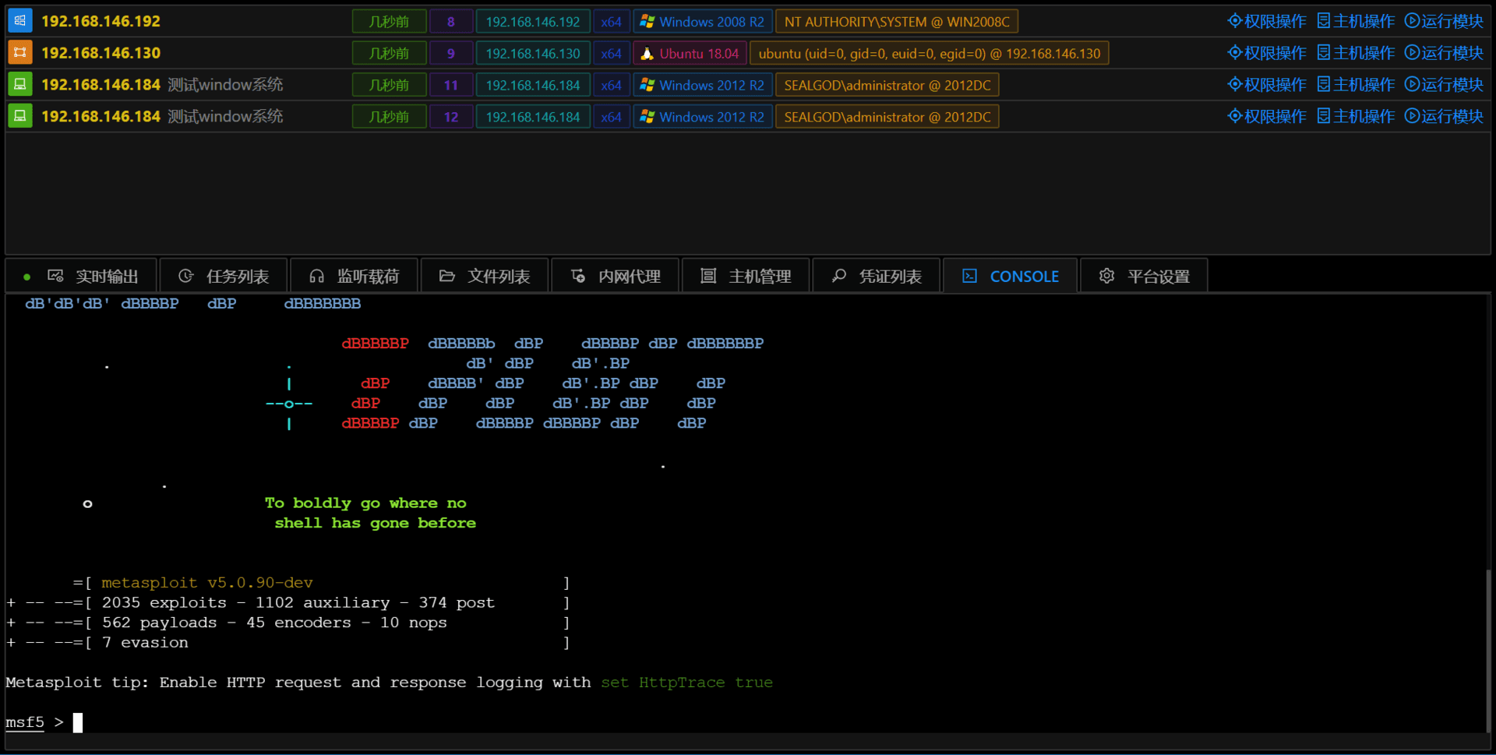This screenshot has width=1496, height=755.
Task: Click the Windows icon for session 192.168.146.192
Action: coord(20,21)
